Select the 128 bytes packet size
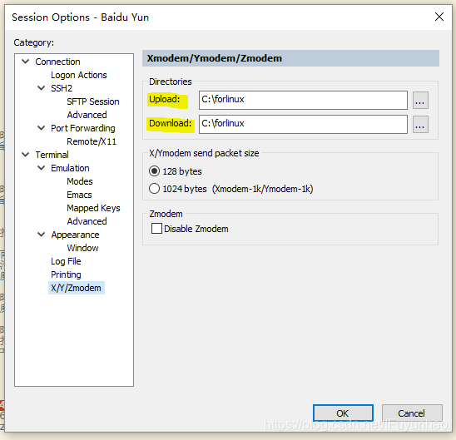The width and height of the screenshot is (456, 440). point(175,171)
